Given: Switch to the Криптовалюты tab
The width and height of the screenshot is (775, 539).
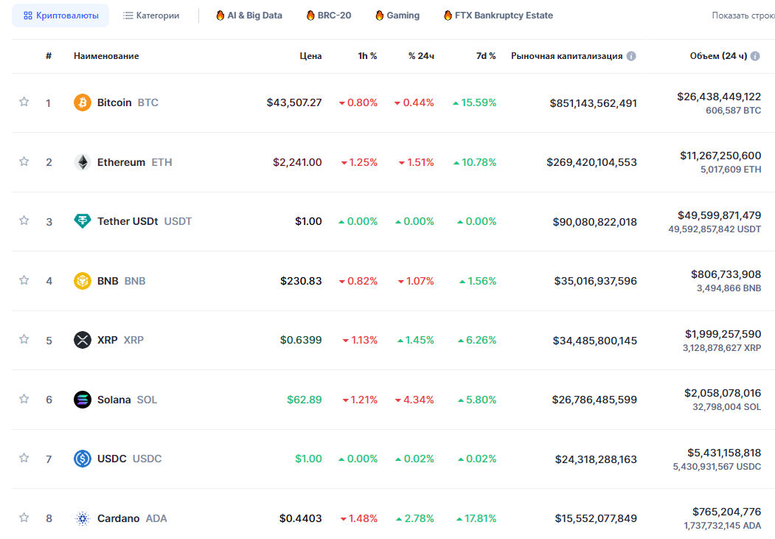Looking at the screenshot, I should point(60,15).
